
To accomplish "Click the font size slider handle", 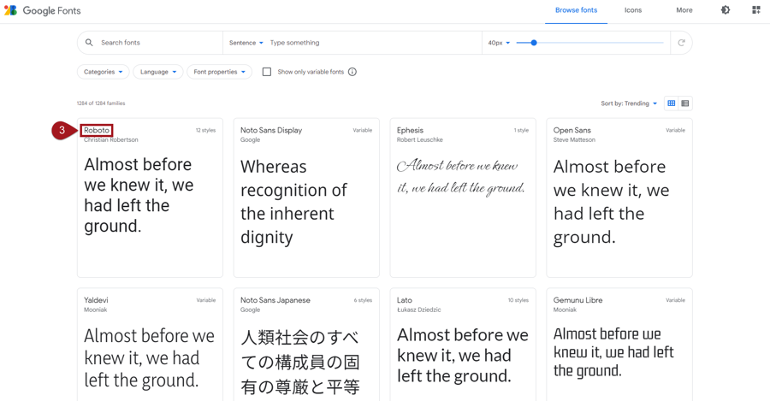I will pos(534,43).
